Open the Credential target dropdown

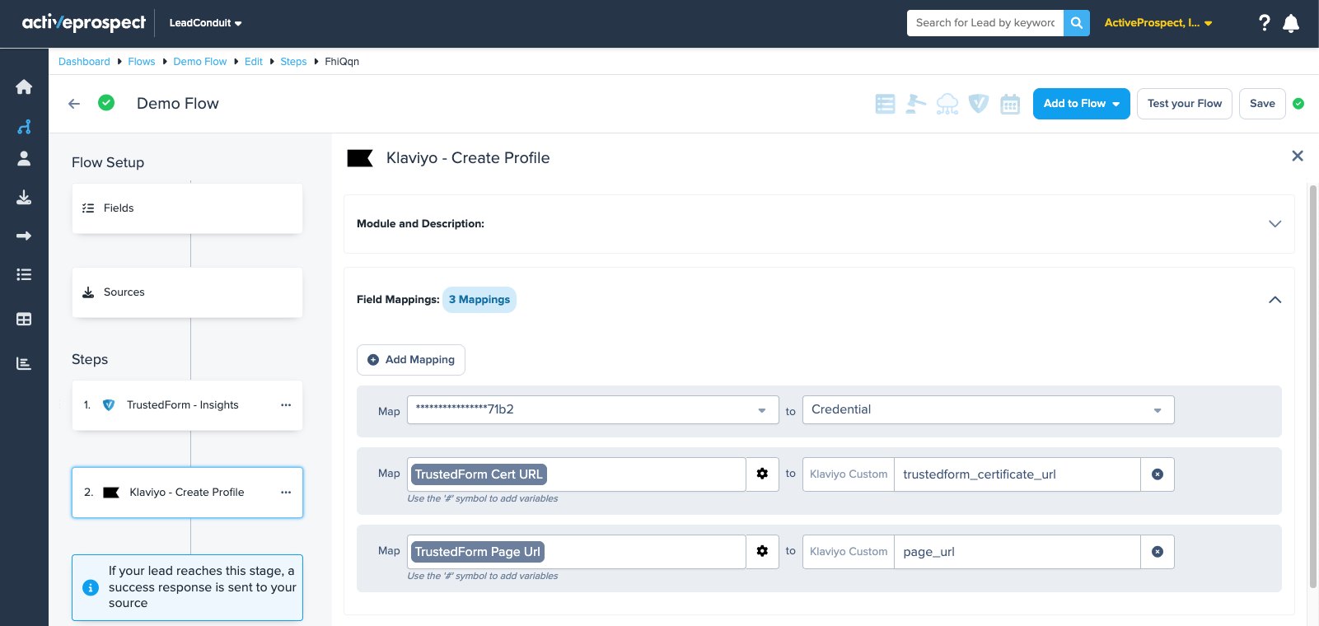(989, 409)
